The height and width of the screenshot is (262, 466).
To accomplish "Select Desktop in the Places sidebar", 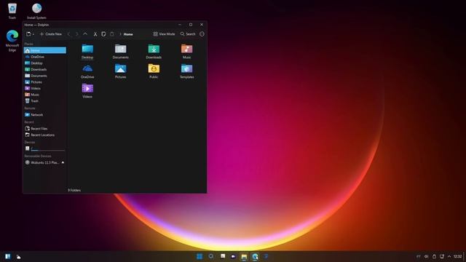I will pyautogui.click(x=45, y=63).
